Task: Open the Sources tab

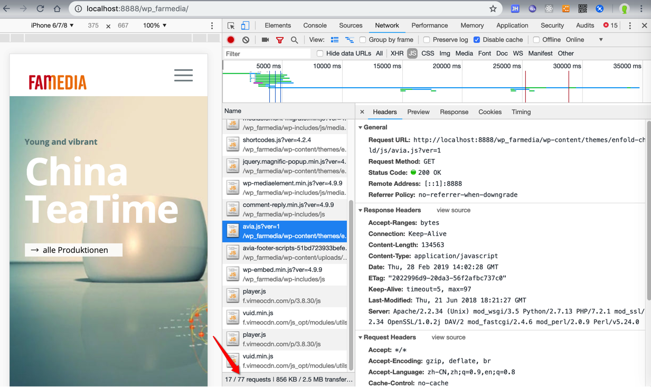Action: click(351, 25)
